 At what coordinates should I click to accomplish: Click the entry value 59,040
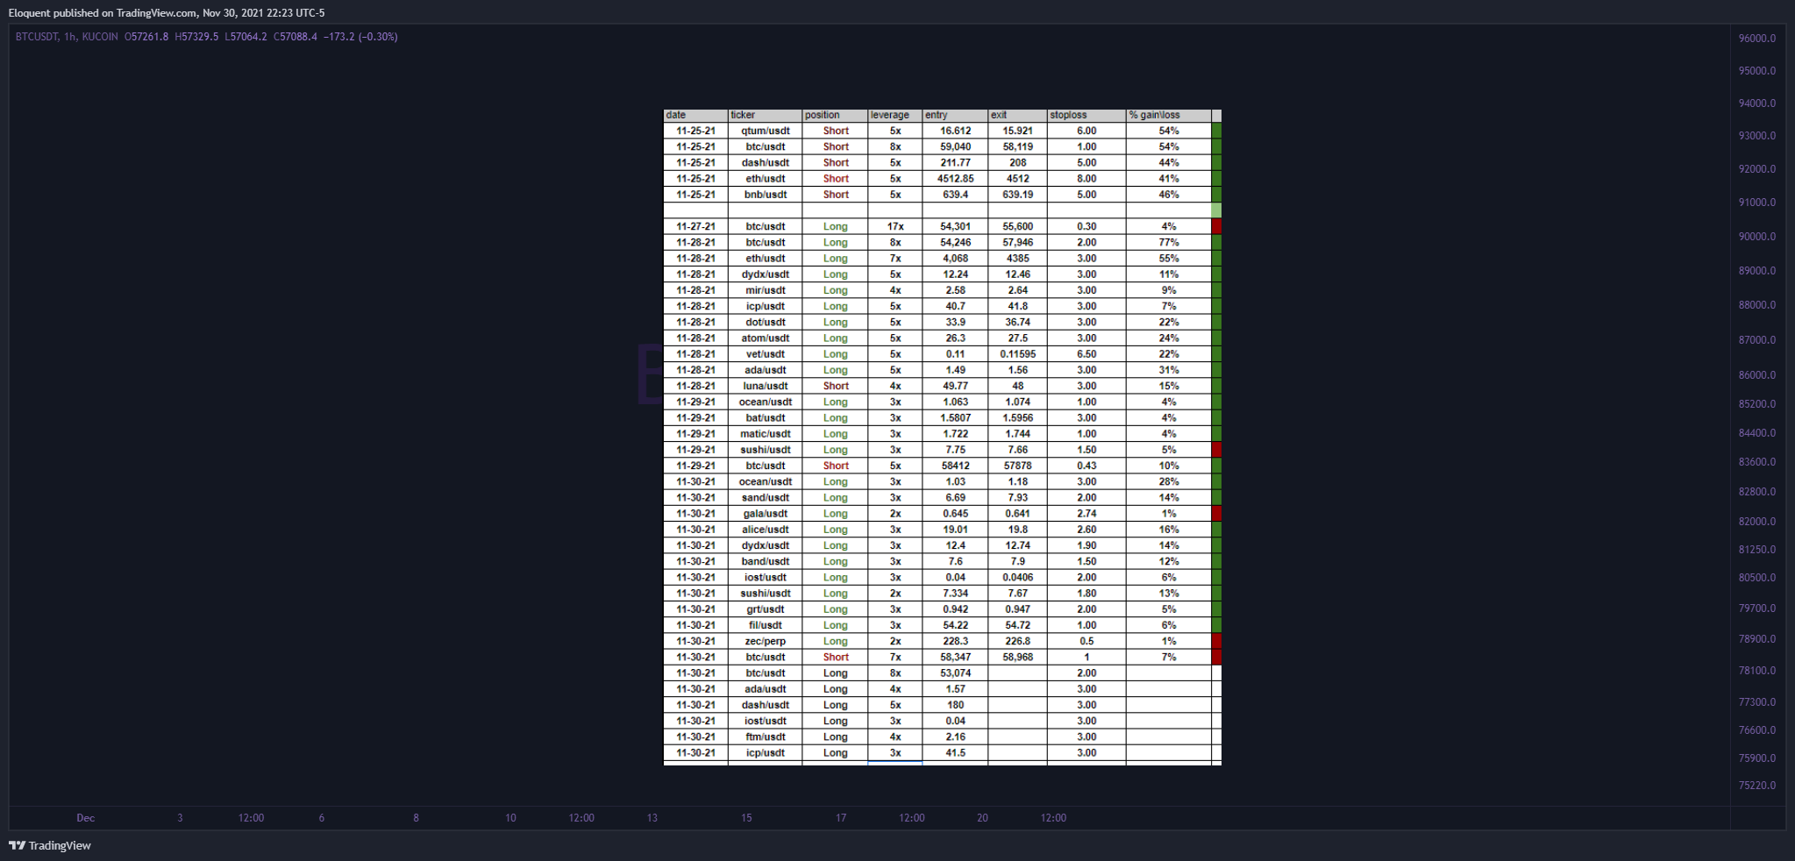tap(955, 146)
